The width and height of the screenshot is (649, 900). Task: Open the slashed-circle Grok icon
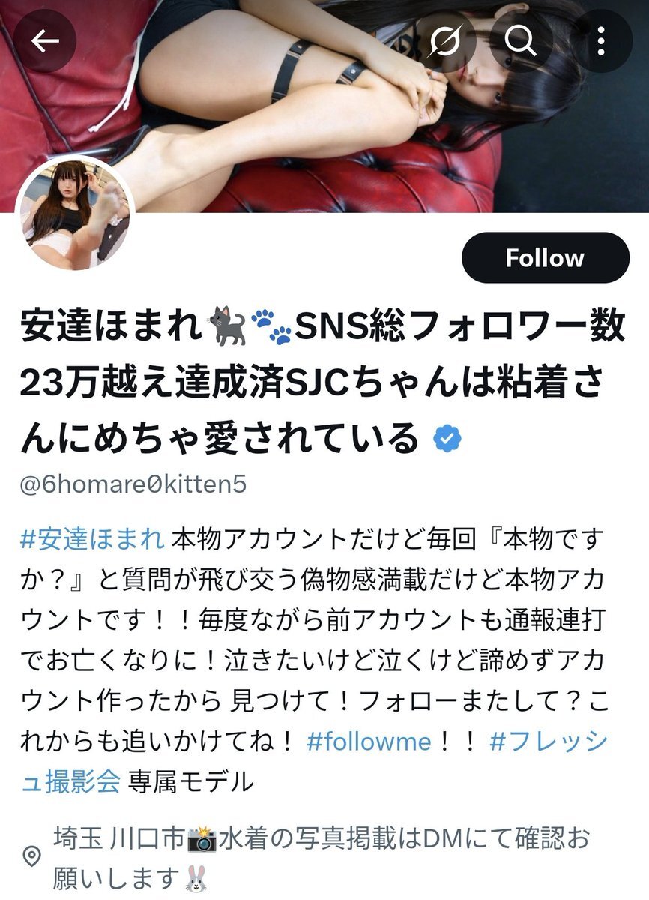pos(445,40)
